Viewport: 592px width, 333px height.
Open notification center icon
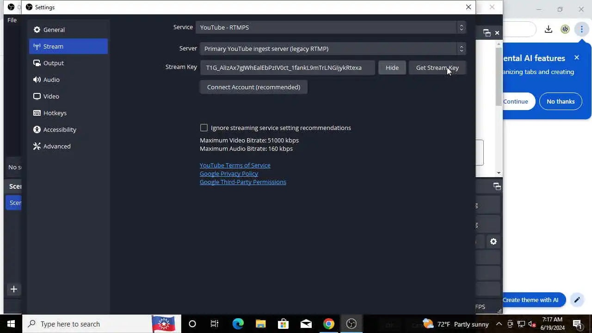(x=577, y=324)
